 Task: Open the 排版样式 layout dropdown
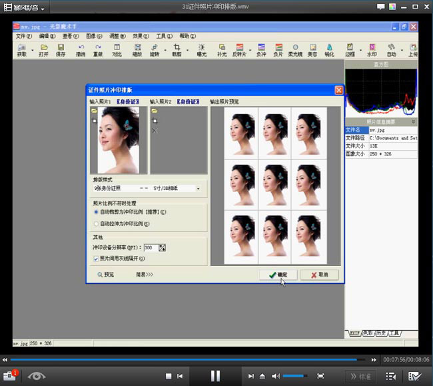click(x=198, y=189)
